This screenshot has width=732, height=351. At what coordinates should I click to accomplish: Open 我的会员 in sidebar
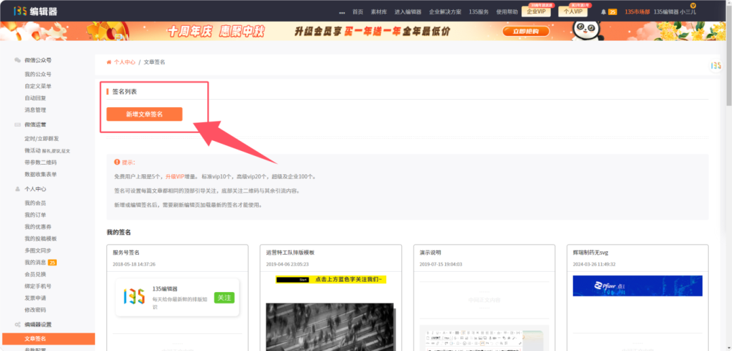coord(35,203)
